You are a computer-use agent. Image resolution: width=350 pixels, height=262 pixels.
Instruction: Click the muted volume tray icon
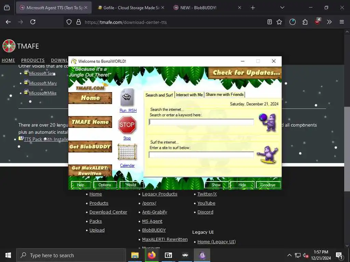(306, 255)
